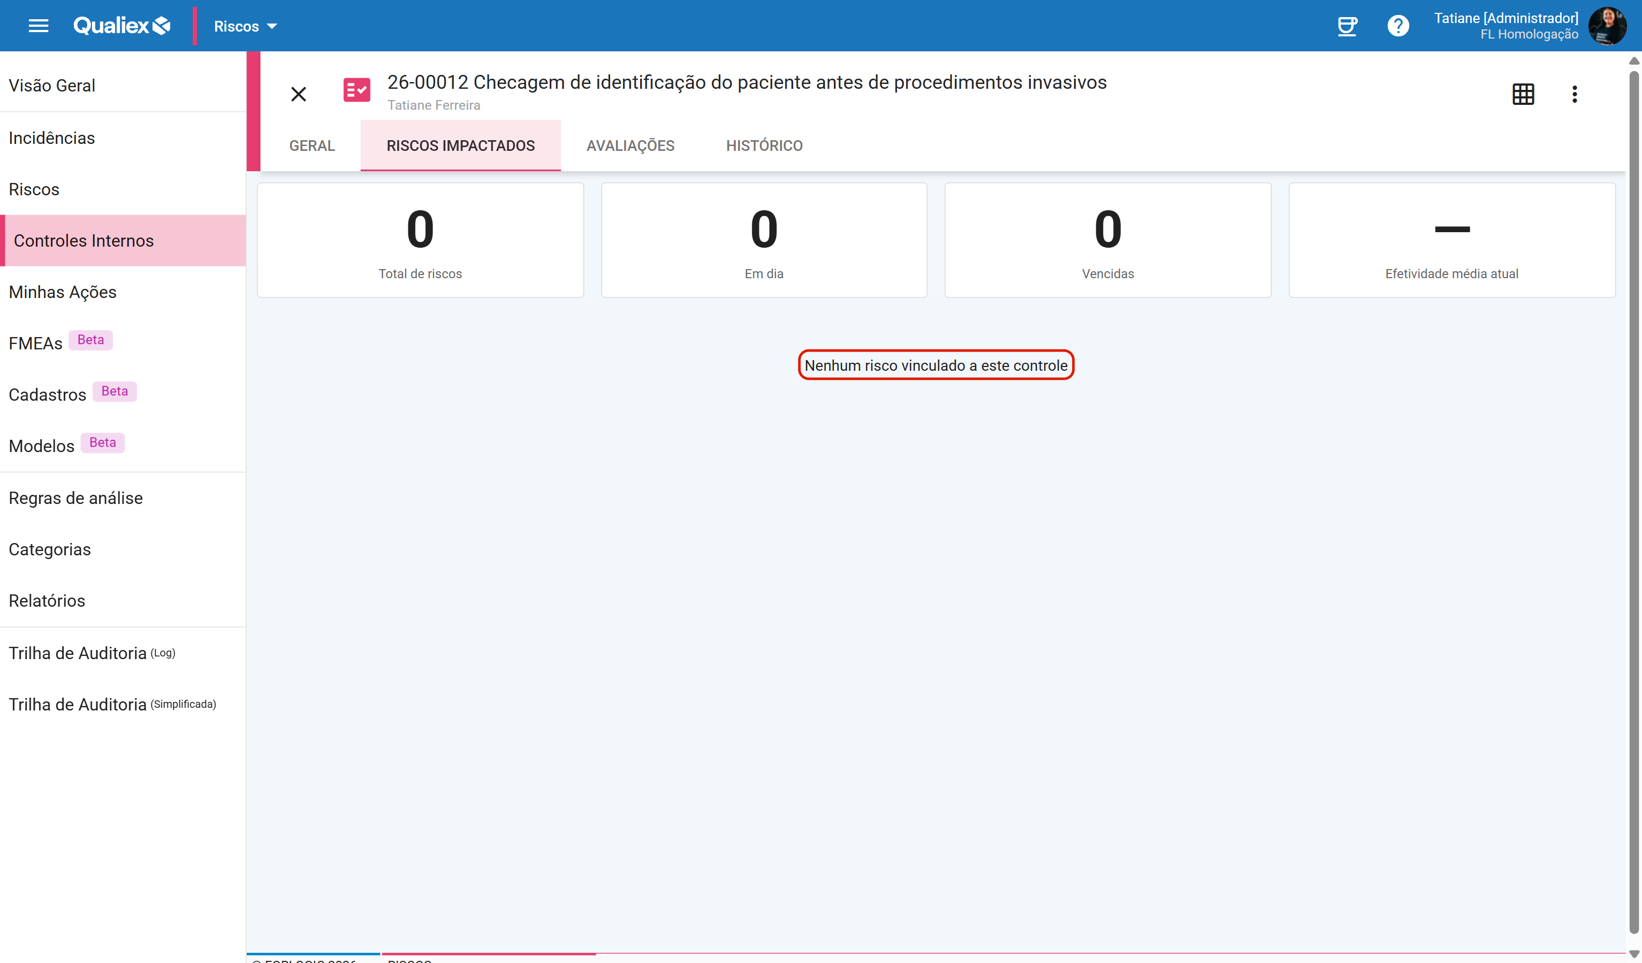Screen dimensions: 1642x963
Task: Open Minhas Ações sidebar item
Action: click(123, 292)
